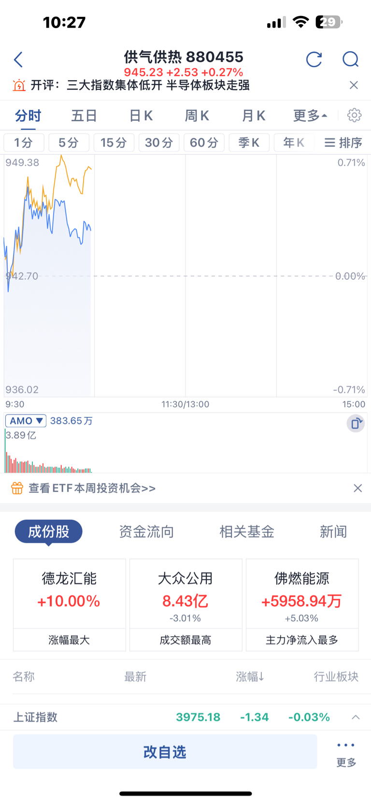Expand the 更多 chart period menu
371x803 pixels.
(x=310, y=116)
